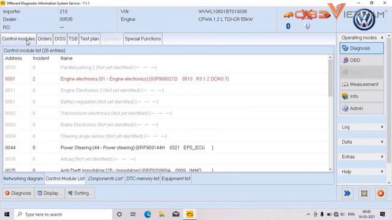This screenshot has height=220, width=392.
Task: Open the notification center icon
Action: 382,215
